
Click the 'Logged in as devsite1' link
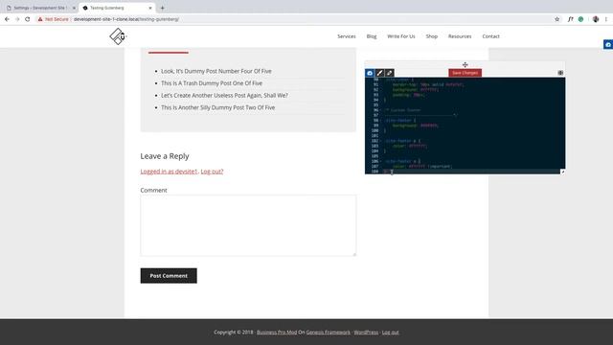169,172
